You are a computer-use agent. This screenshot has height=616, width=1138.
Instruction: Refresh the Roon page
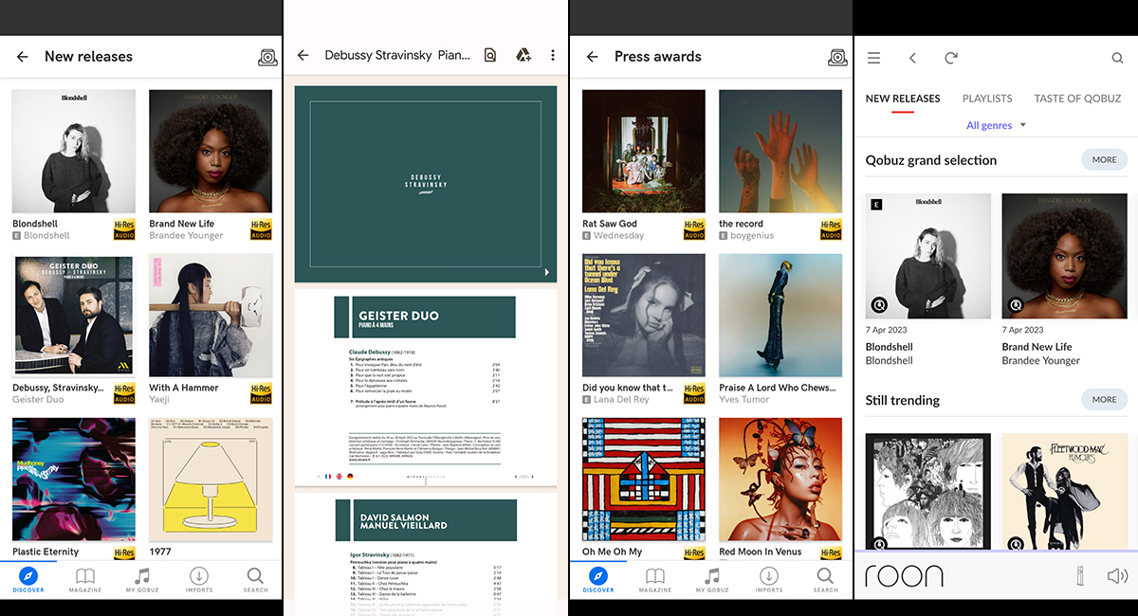[951, 58]
